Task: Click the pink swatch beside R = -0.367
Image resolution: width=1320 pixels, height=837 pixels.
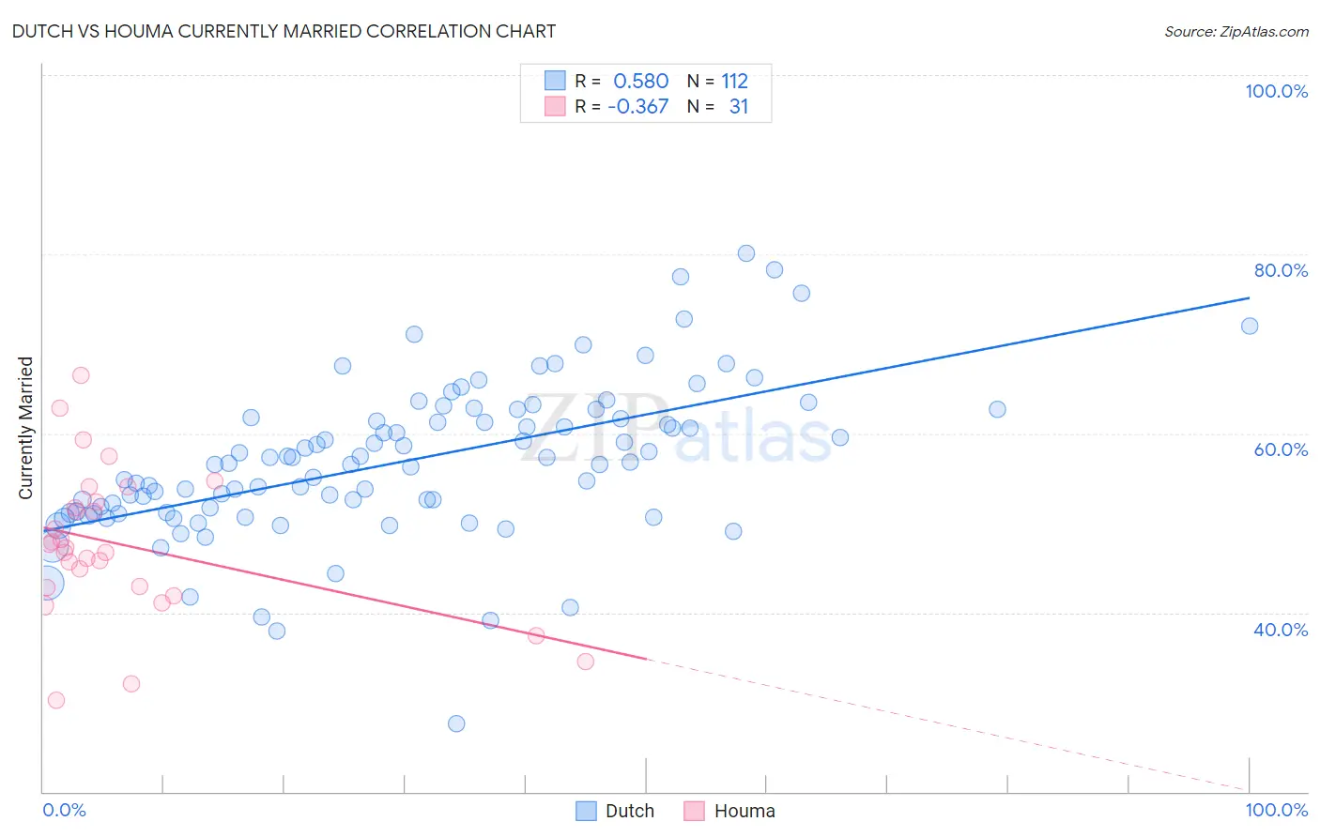Action: coord(555,106)
